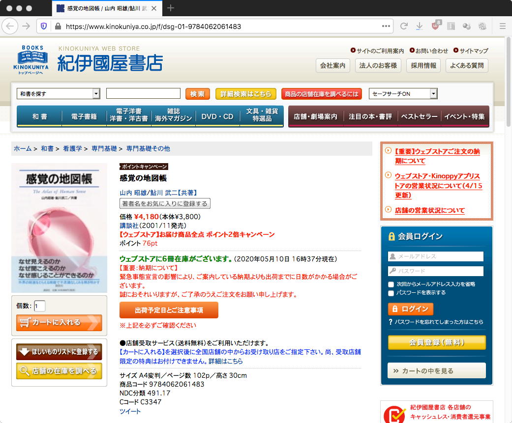Click 店舗の在庫を調べる button
Viewport: 512px width, 423px height.
click(x=59, y=371)
